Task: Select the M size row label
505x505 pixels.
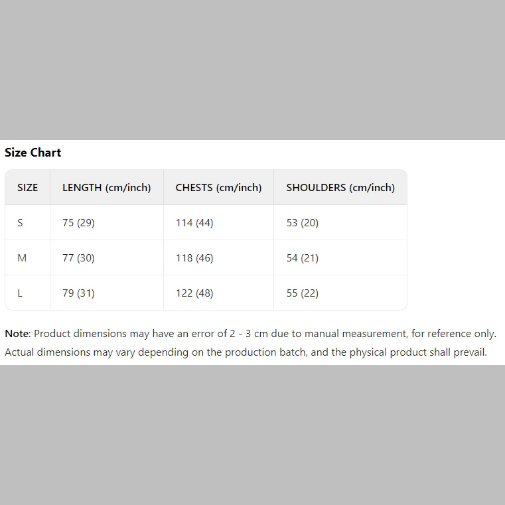Action: (22, 258)
